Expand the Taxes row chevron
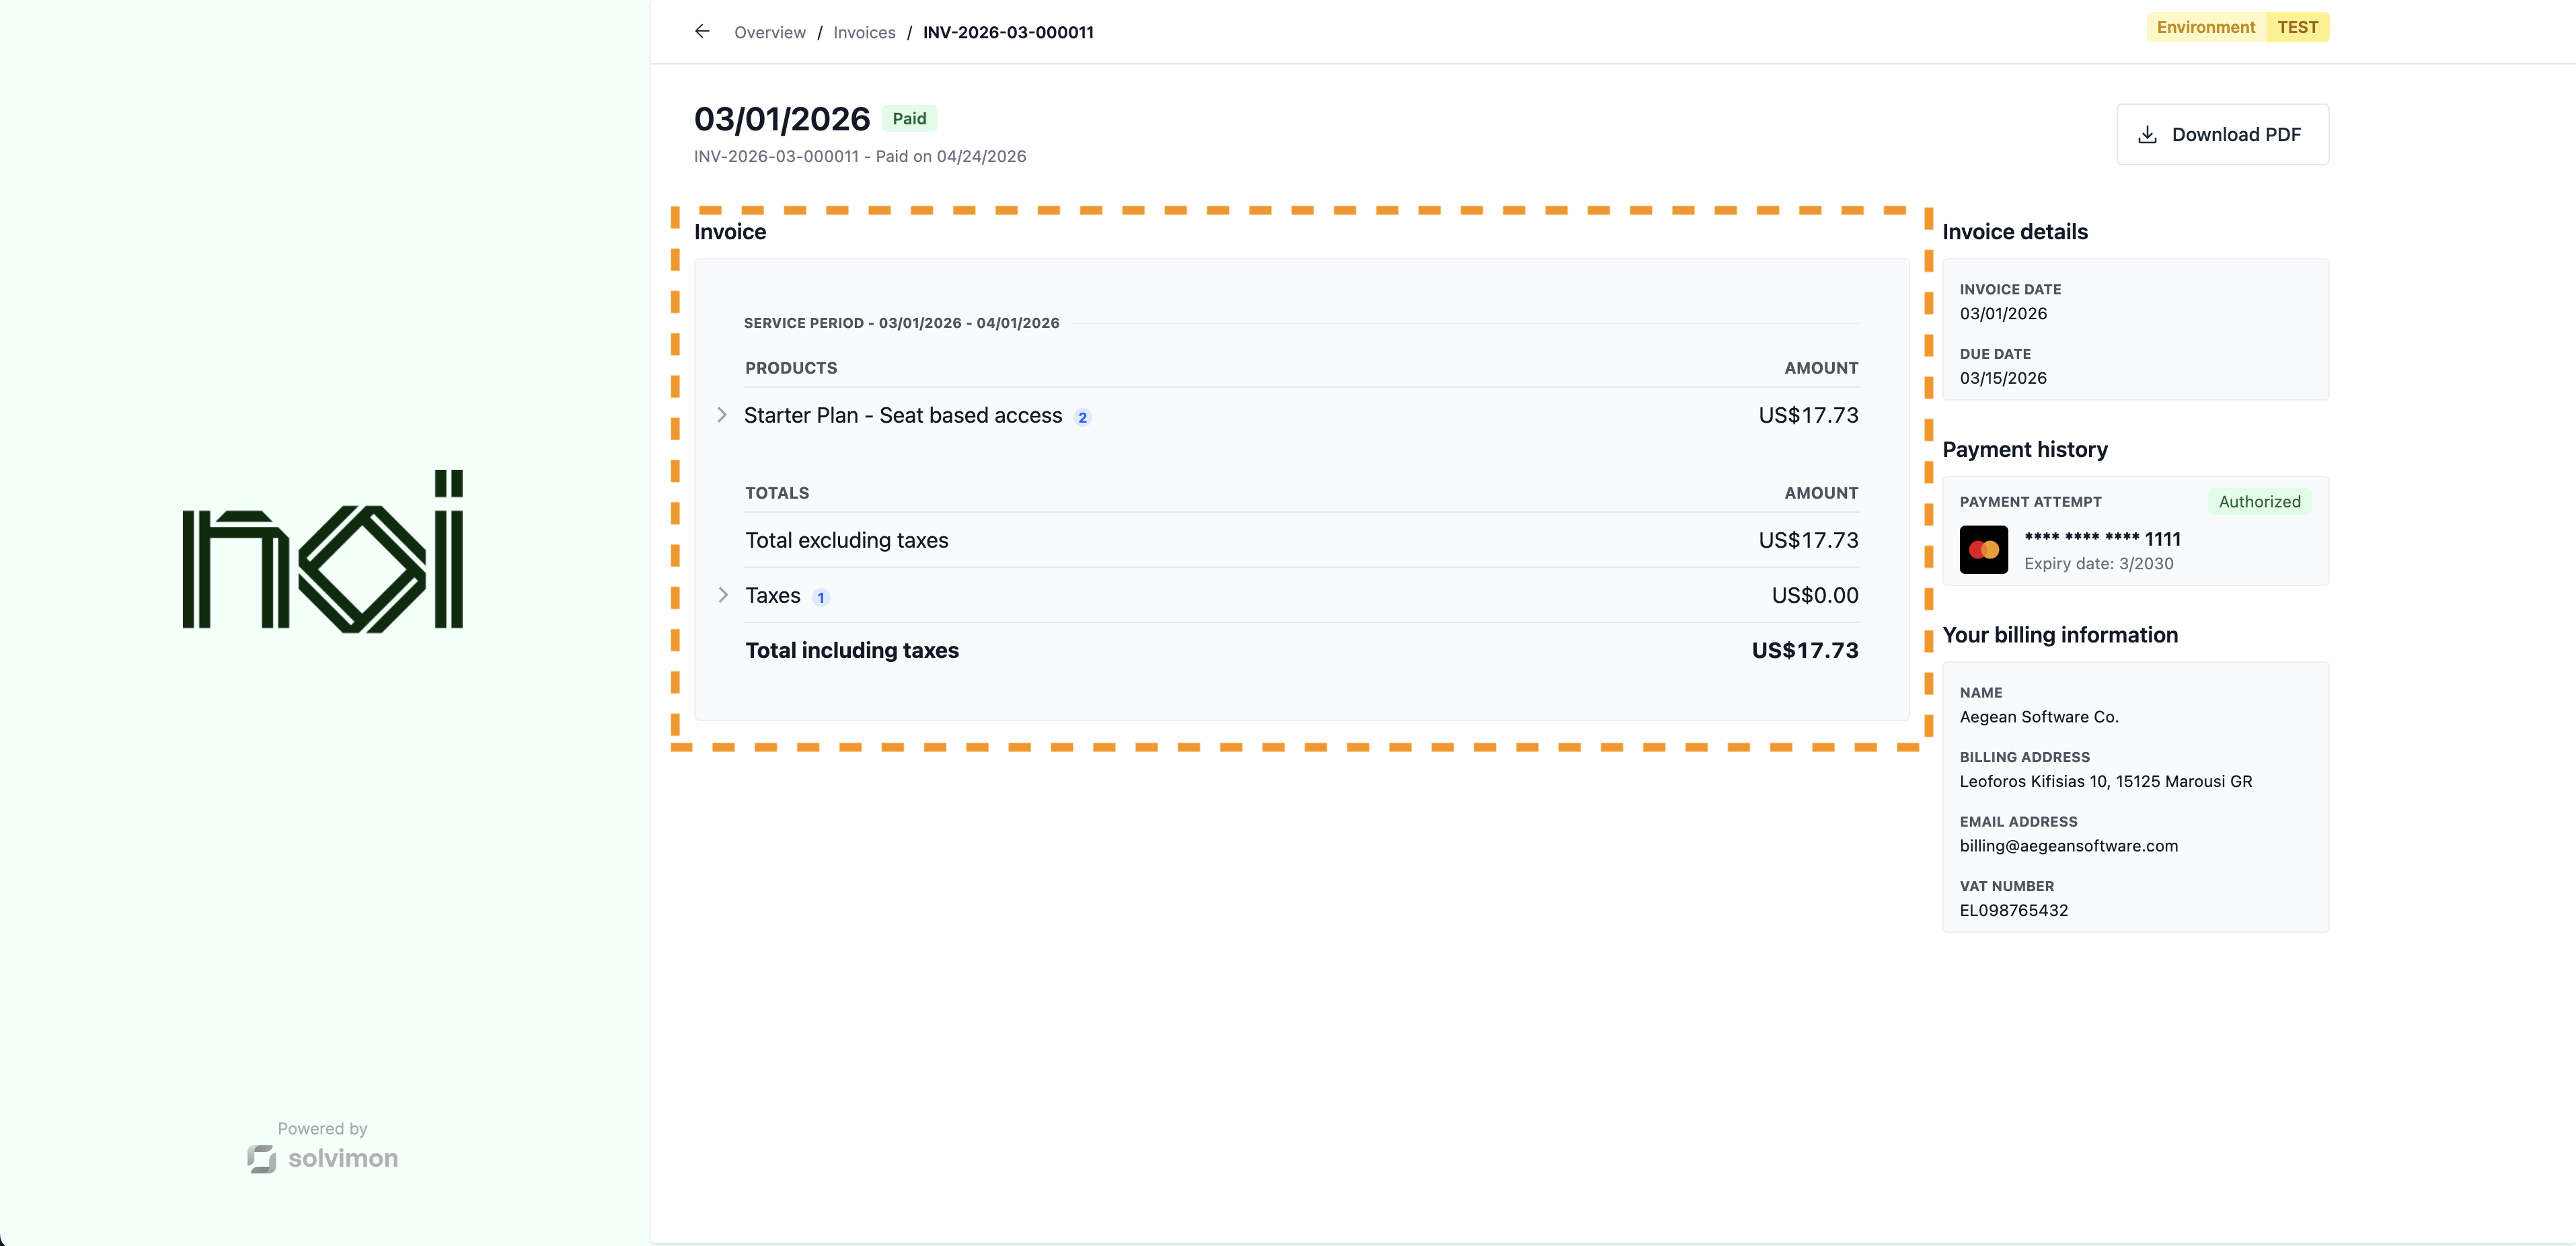 [723, 595]
